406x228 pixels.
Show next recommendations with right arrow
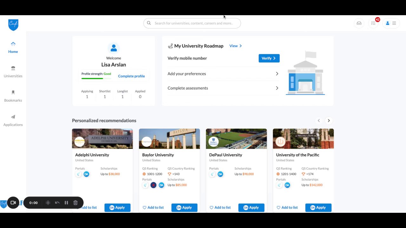(329, 121)
